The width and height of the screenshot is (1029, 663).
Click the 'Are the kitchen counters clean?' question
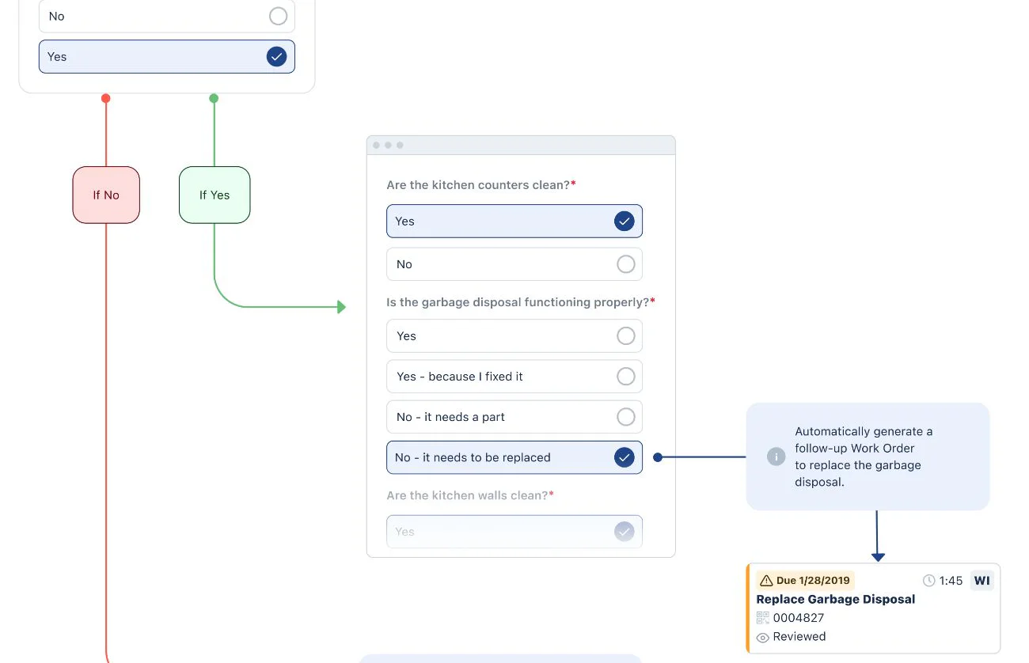pyautogui.click(x=481, y=184)
